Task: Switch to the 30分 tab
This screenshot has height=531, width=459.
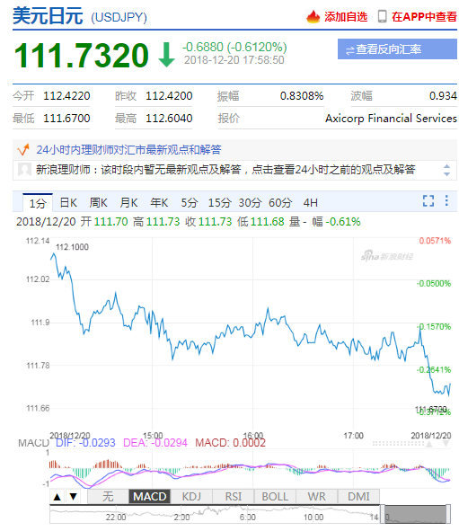Action: [250, 203]
